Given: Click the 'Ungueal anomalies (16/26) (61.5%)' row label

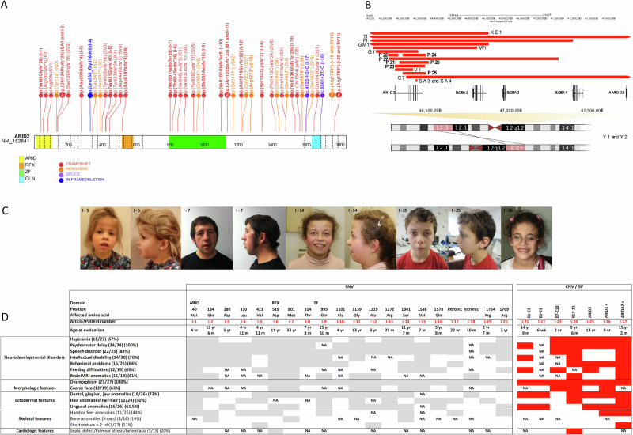Looking at the screenshot, I should pos(104,407).
